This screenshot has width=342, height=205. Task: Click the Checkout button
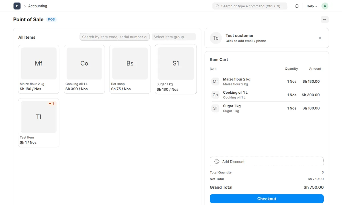tap(267, 199)
